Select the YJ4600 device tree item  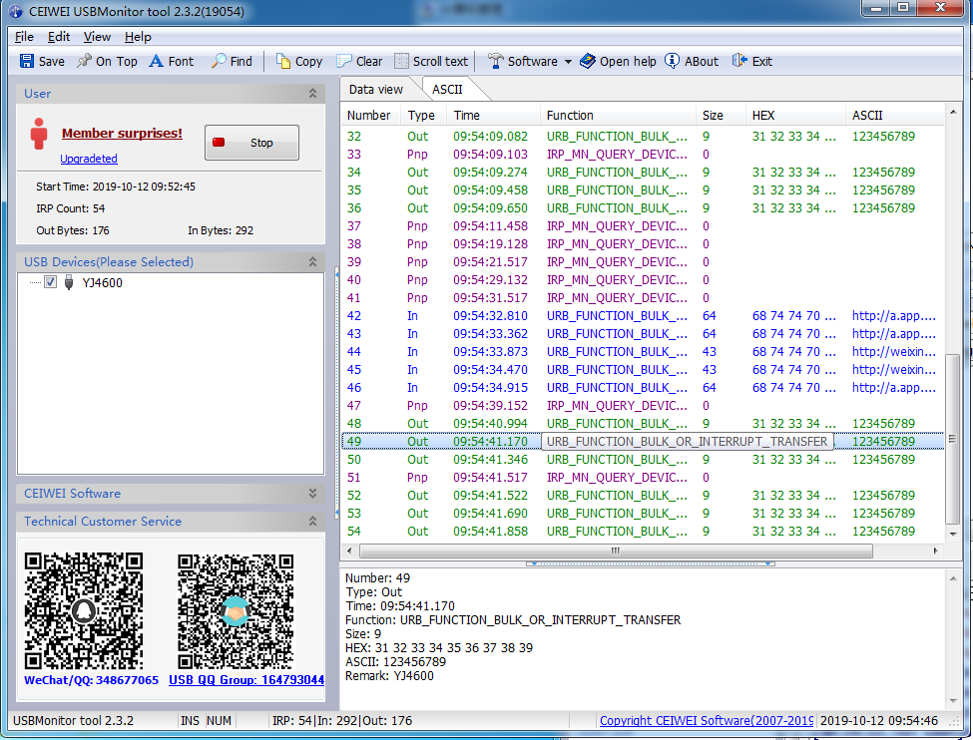click(x=103, y=283)
